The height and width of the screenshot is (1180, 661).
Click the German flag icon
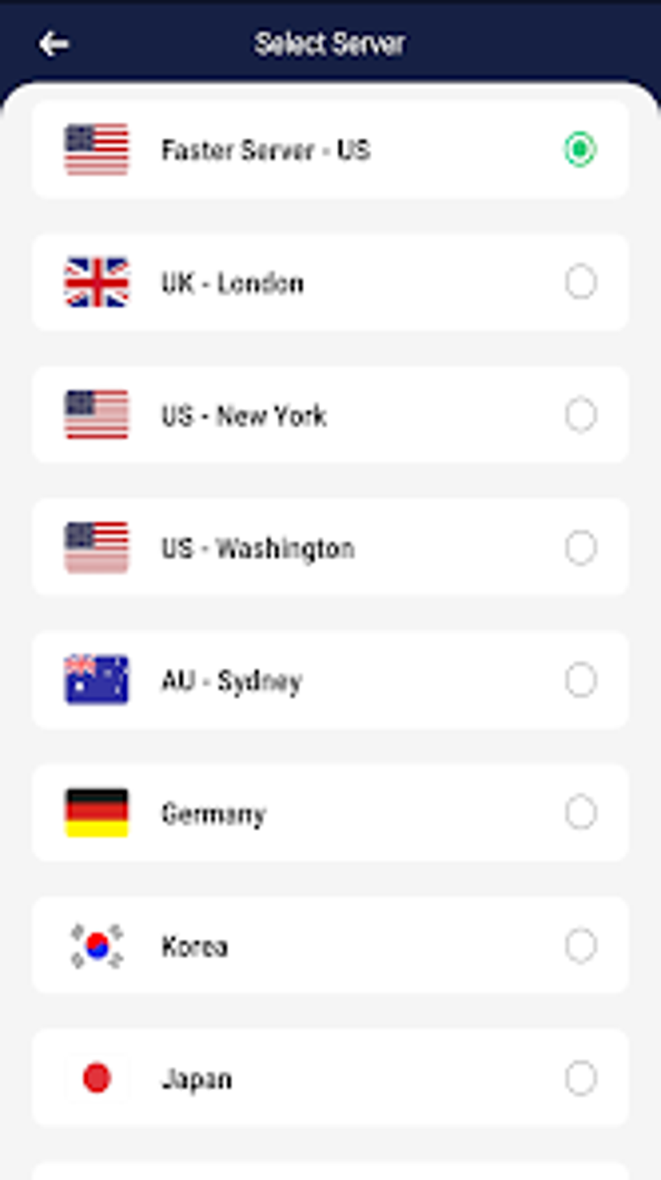pos(97,813)
